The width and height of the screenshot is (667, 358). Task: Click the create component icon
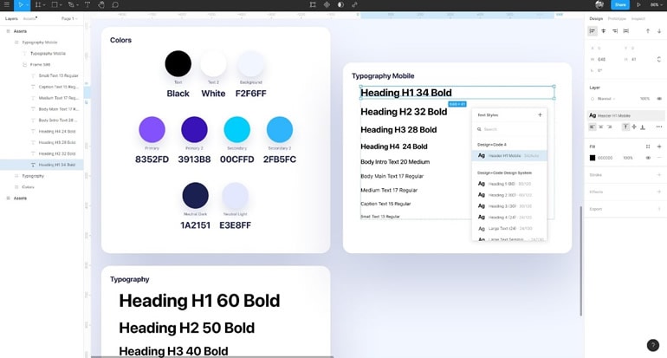tap(327, 5)
